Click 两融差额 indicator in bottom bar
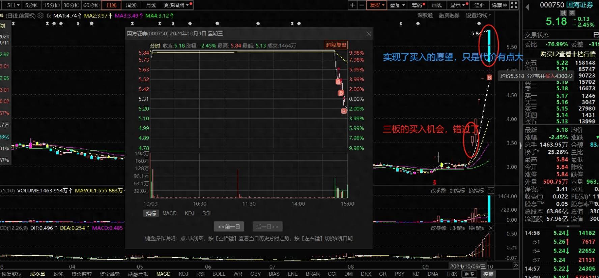This screenshot has height=278, width=599. (138, 274)
